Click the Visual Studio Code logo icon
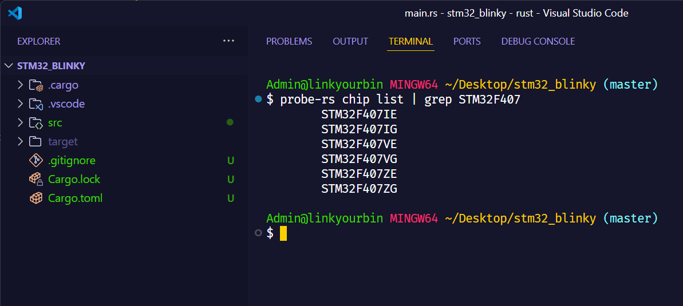683x306 pixels. [15, 13]
